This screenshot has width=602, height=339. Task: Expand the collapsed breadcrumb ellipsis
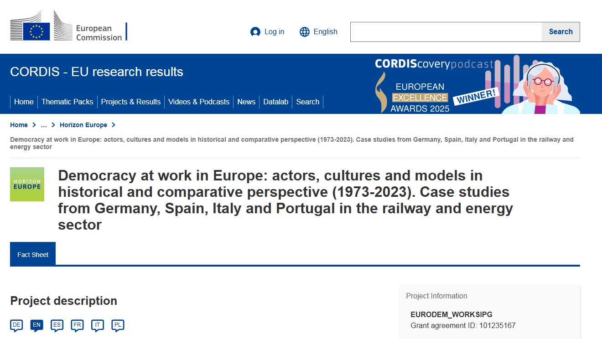[x=43, y=124]
